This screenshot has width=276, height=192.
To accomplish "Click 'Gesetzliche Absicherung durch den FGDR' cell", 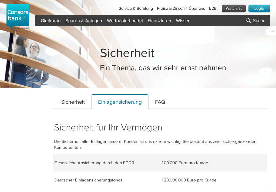I will click(x=94, y=163).
